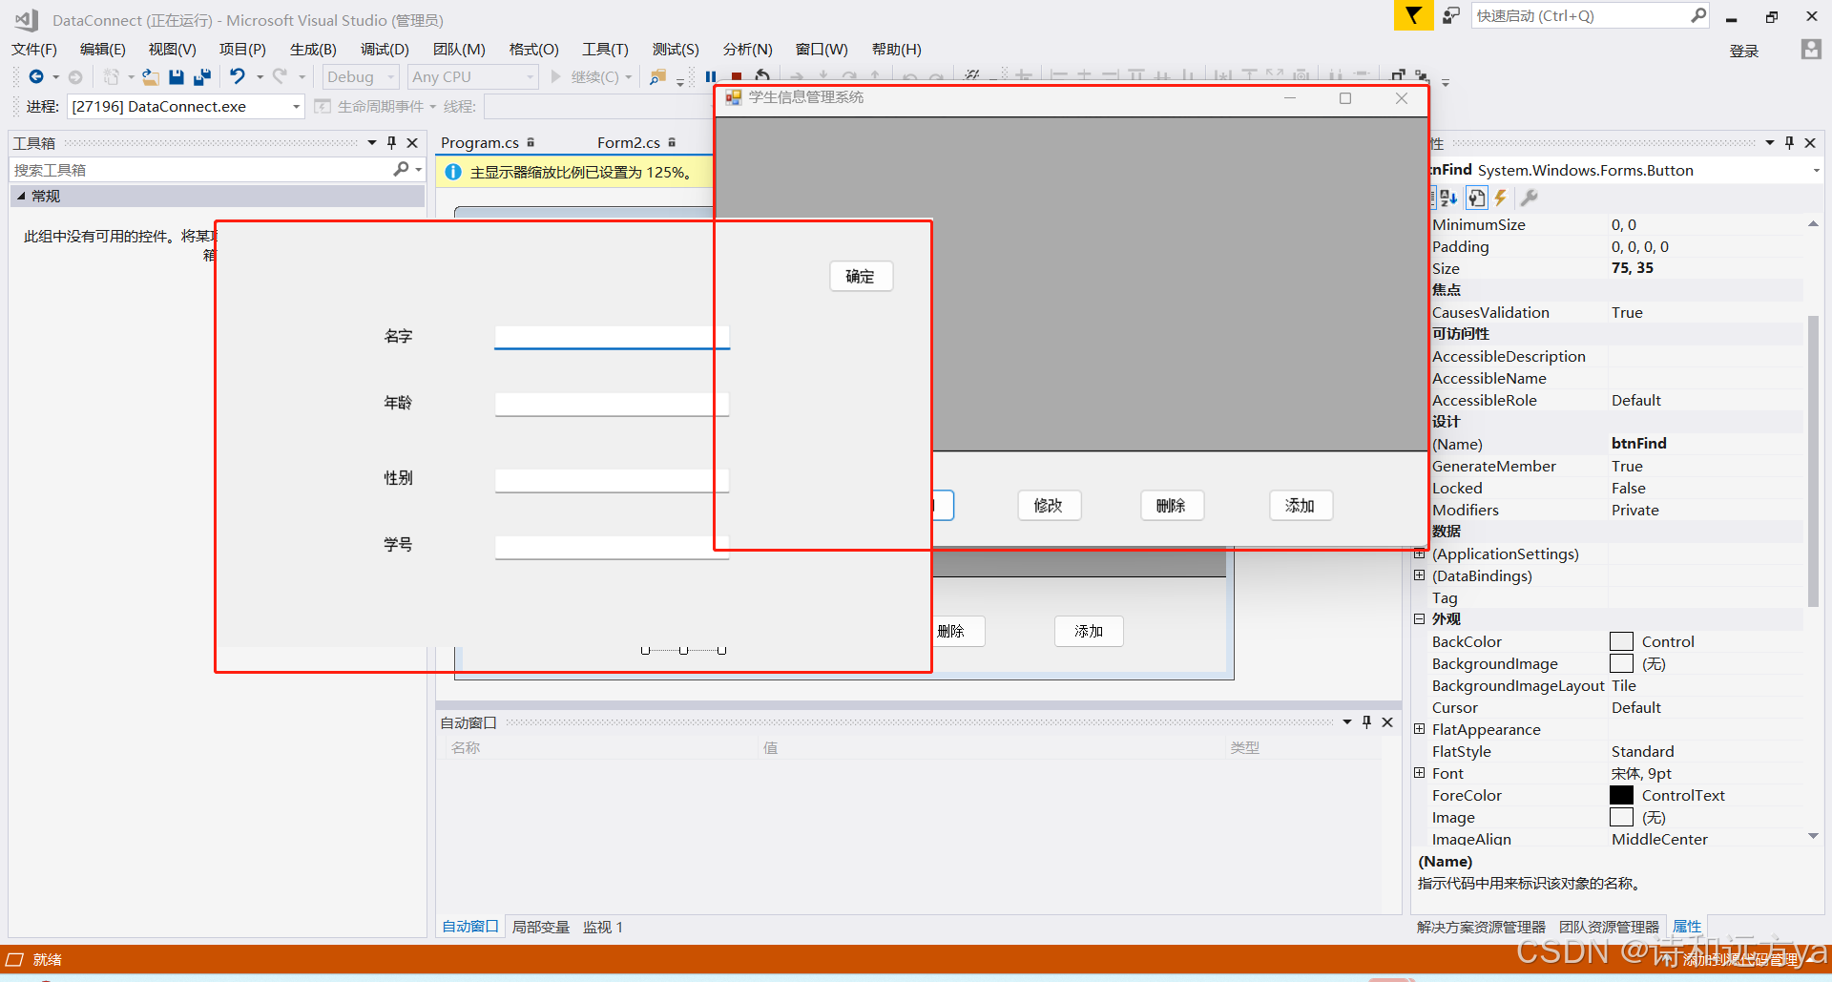This screenshot has width=1832, height=982.
Task: Click the navigate backward arrow icon
Action: pyautogui.click(x=36, y=76)
